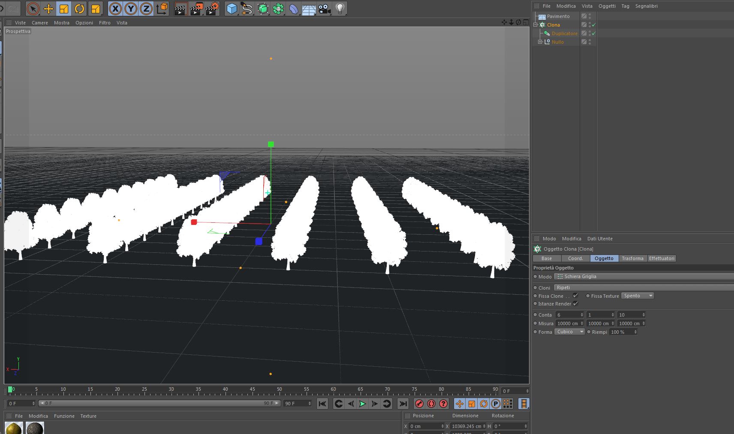Toggle the Istanze Render checkbox
This screenshot has width=734, height=434.
575,303
